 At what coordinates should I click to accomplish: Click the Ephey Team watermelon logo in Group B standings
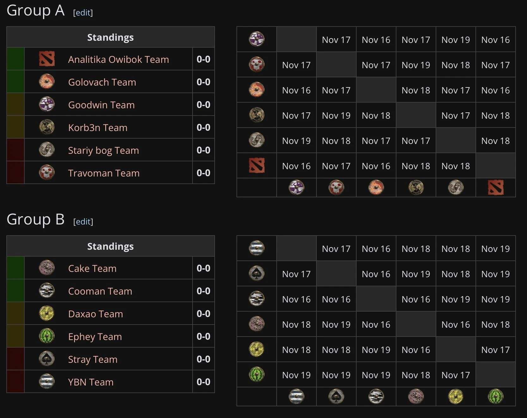coord(47,336)
